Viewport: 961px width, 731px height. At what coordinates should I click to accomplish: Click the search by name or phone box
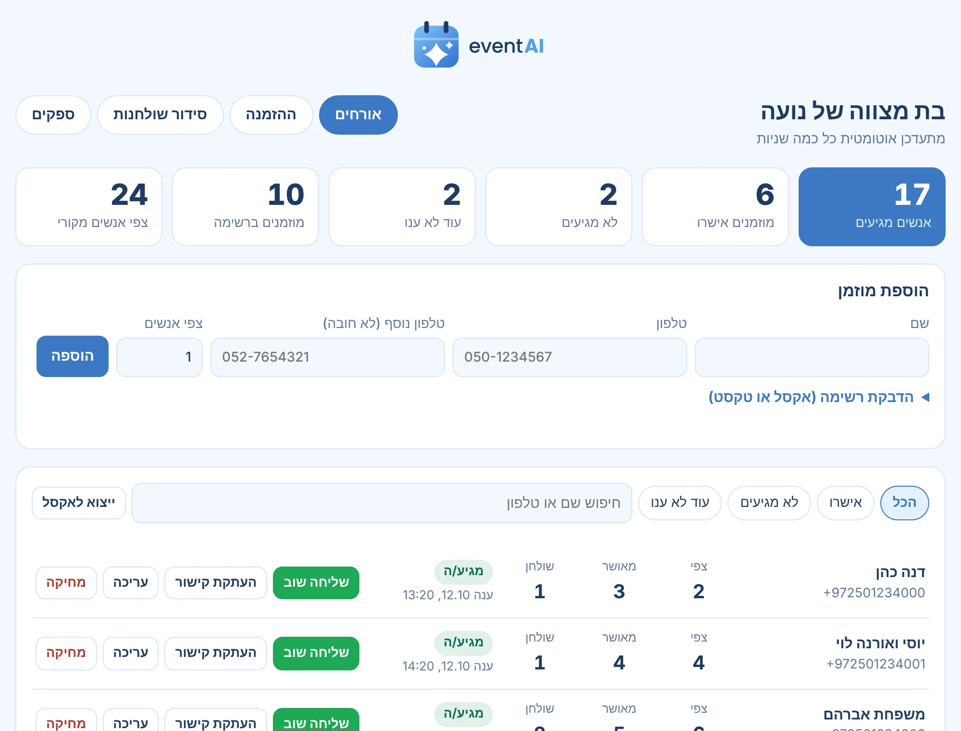pyautogui.click(x=382, y=503)
